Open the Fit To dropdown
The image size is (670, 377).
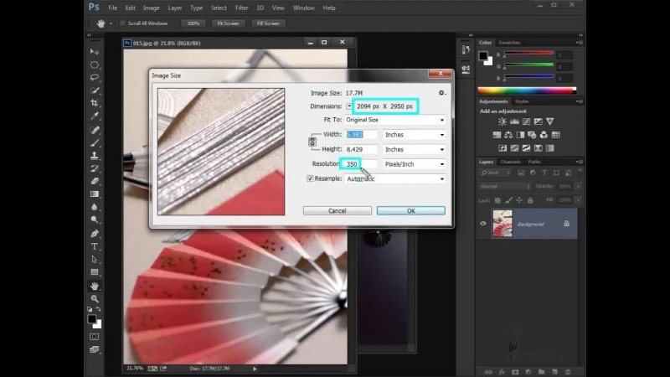pos(395,120)
